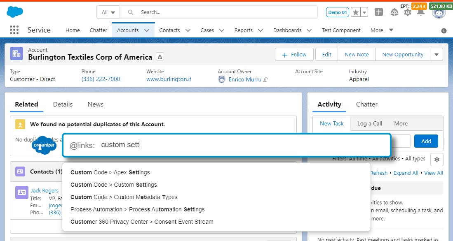This screenshot has height=241, width=453.
Task: Expand the Cases tab chevron
Action: tap(222, 30)
